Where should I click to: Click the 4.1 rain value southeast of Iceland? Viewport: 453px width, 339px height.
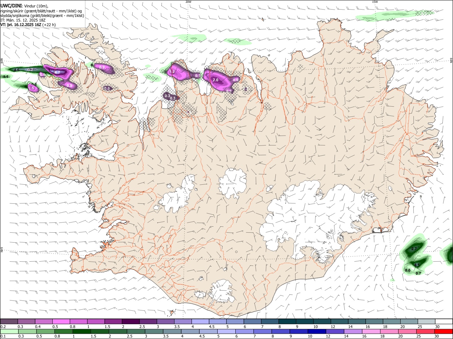[417, 265]
